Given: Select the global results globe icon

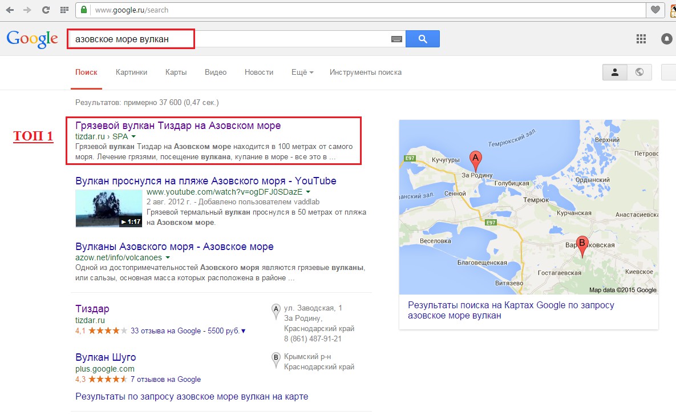Looking at the screenshot, I should (639, 72).
